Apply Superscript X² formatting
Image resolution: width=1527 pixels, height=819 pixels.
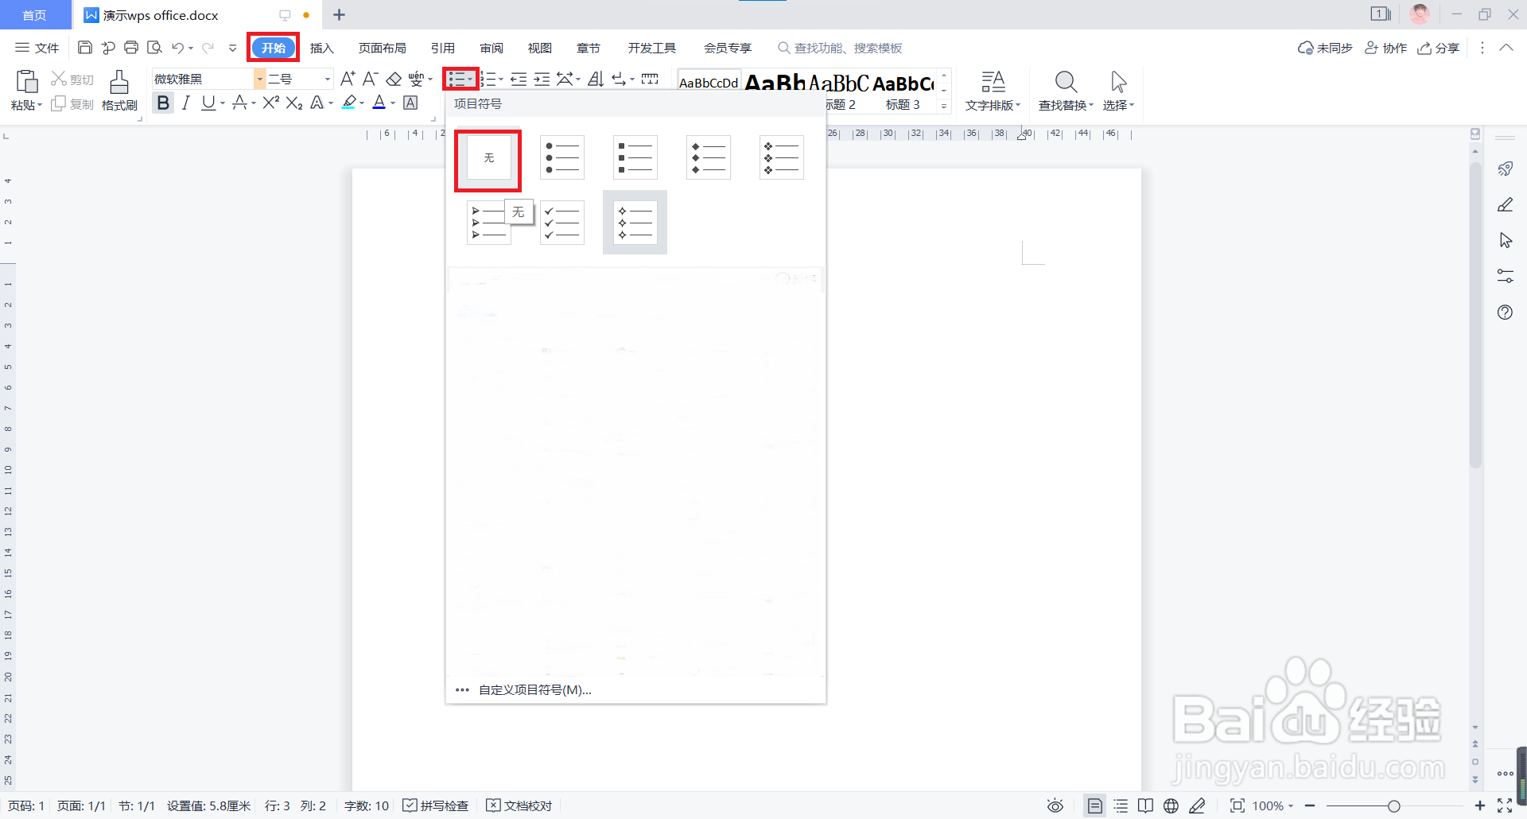click(x=271, y=103)
